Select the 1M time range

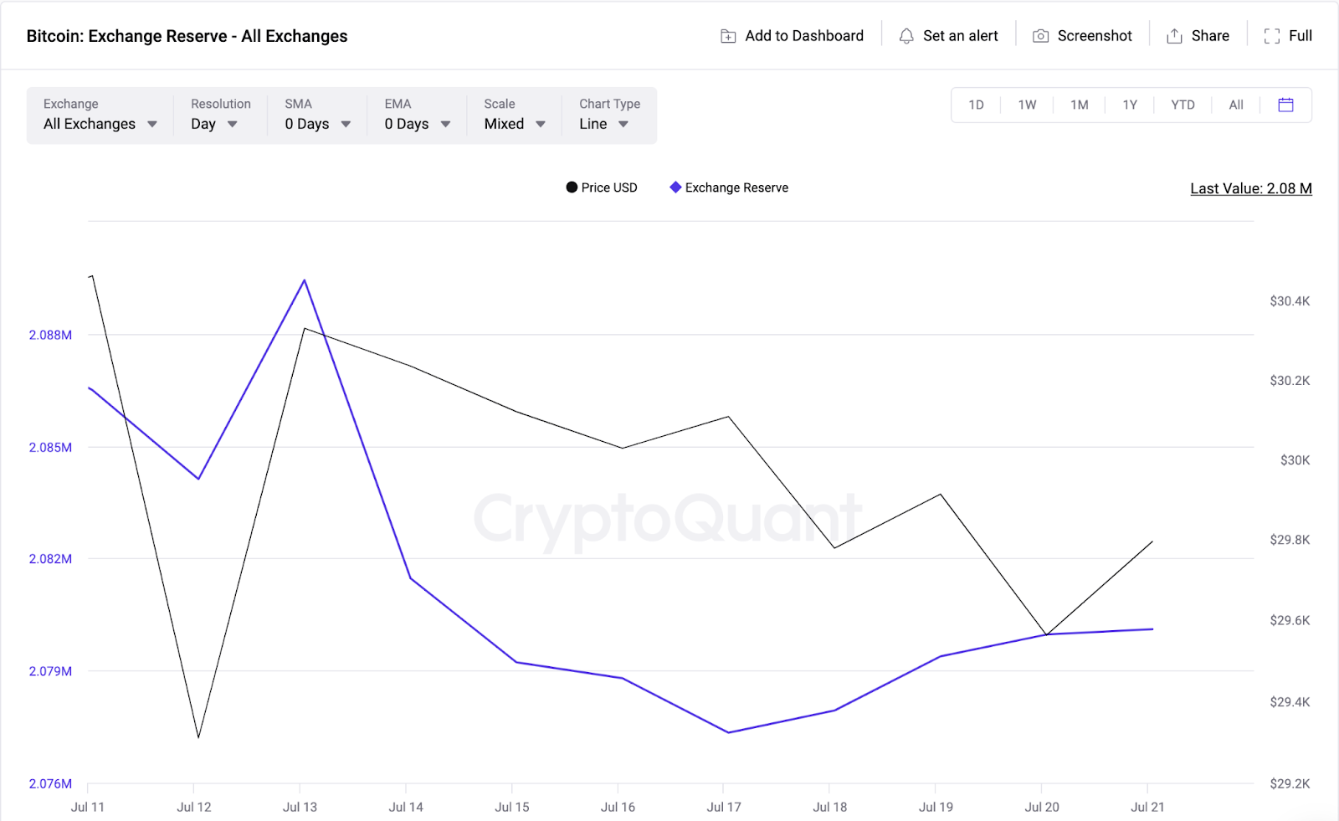(1080, 105)
